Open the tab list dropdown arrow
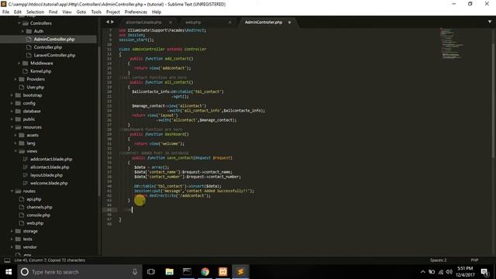Viewport: 496px width, 279px height. 490,22
